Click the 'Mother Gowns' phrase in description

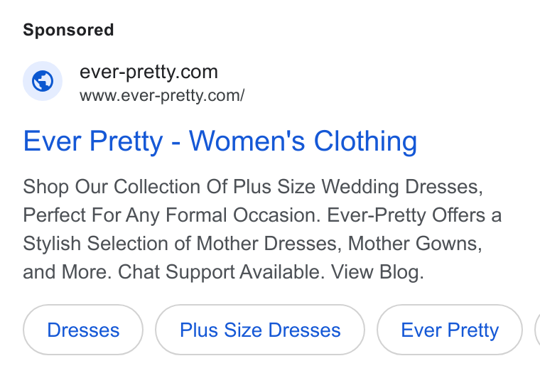pyautogui.click(x=415, y=244)
